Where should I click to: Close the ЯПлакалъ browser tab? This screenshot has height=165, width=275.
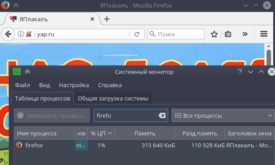click(92, 19)
